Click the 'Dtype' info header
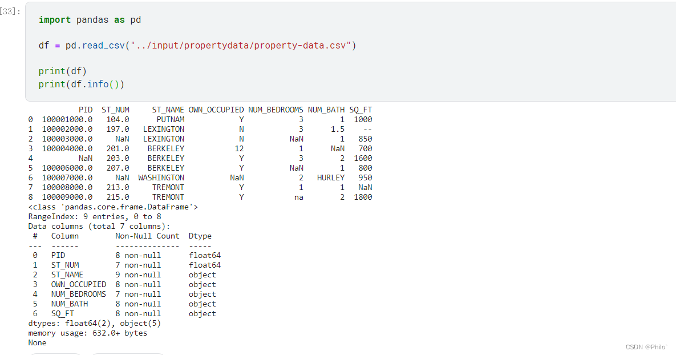The width and height of the screenshot is (676, 355). tap(200, 236)
